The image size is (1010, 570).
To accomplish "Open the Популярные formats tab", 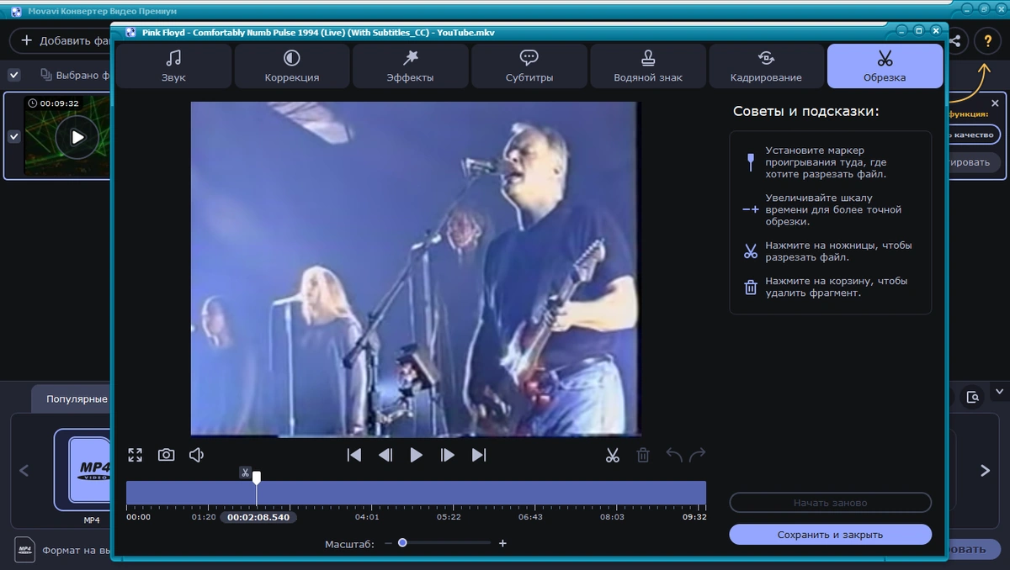I will pos(72,398).
